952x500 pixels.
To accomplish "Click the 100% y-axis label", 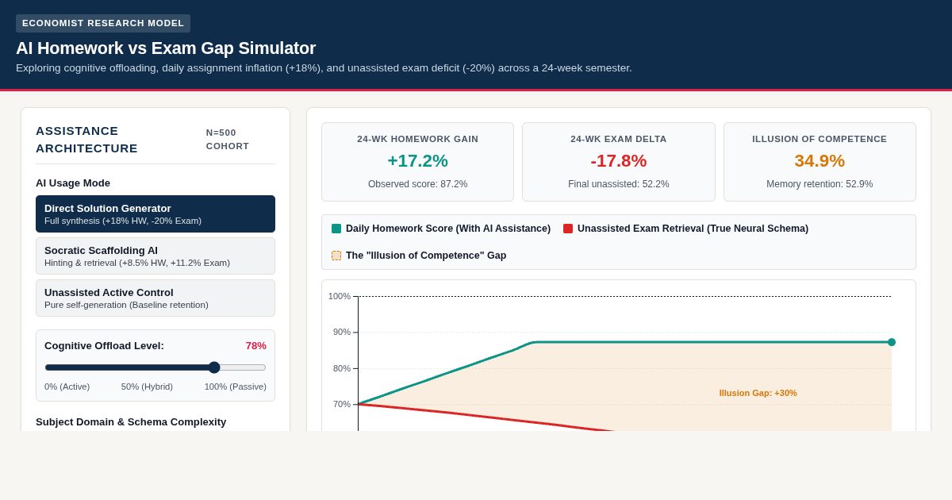I will (340, 296).
